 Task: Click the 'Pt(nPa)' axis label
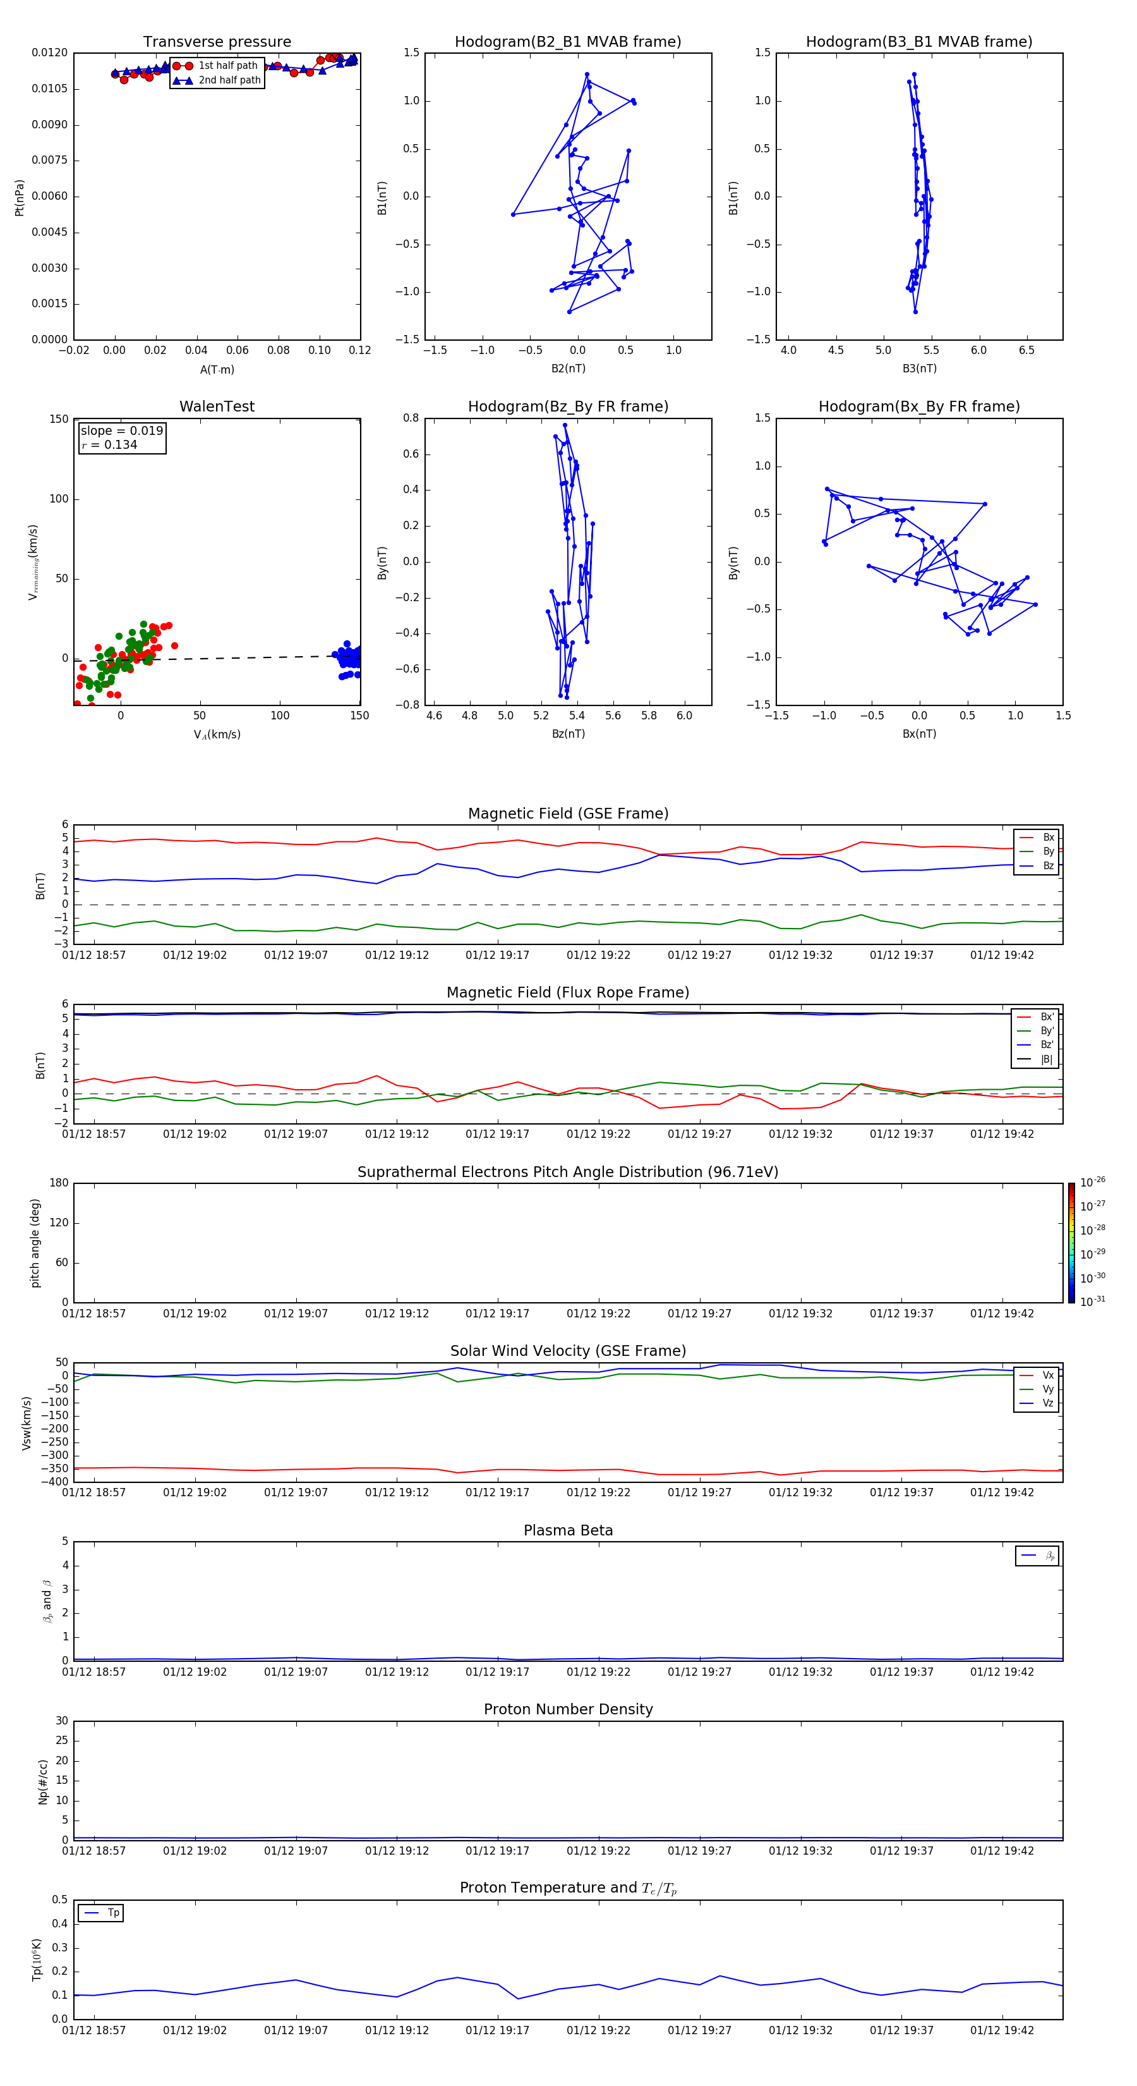[x=20, y=197]
